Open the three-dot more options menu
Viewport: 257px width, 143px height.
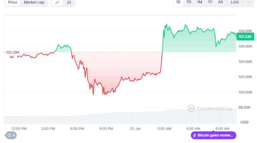249,2
